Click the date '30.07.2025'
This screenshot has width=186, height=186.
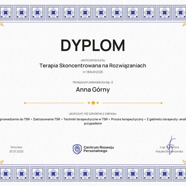(16, 151)
